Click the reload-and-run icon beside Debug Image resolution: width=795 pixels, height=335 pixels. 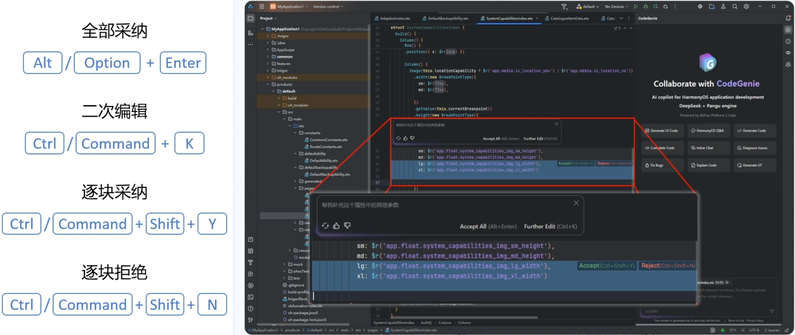656,6
